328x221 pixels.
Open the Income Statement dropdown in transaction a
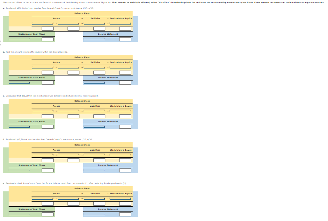coord(94,39)
